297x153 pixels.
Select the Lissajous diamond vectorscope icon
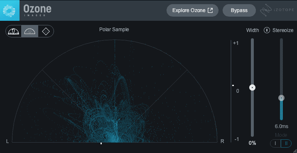click(x=46, y=31)
